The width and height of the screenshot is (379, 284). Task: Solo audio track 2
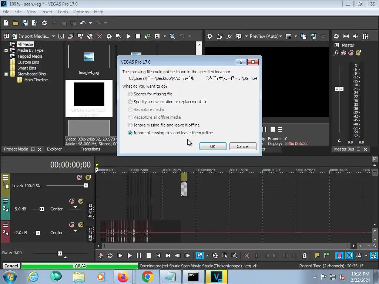(x=81, y=201)
